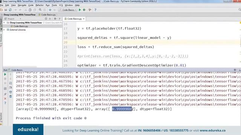The image size is (241, 135).
Task: Run Code-Basics with the green toolbar play button
Action: 80,10
